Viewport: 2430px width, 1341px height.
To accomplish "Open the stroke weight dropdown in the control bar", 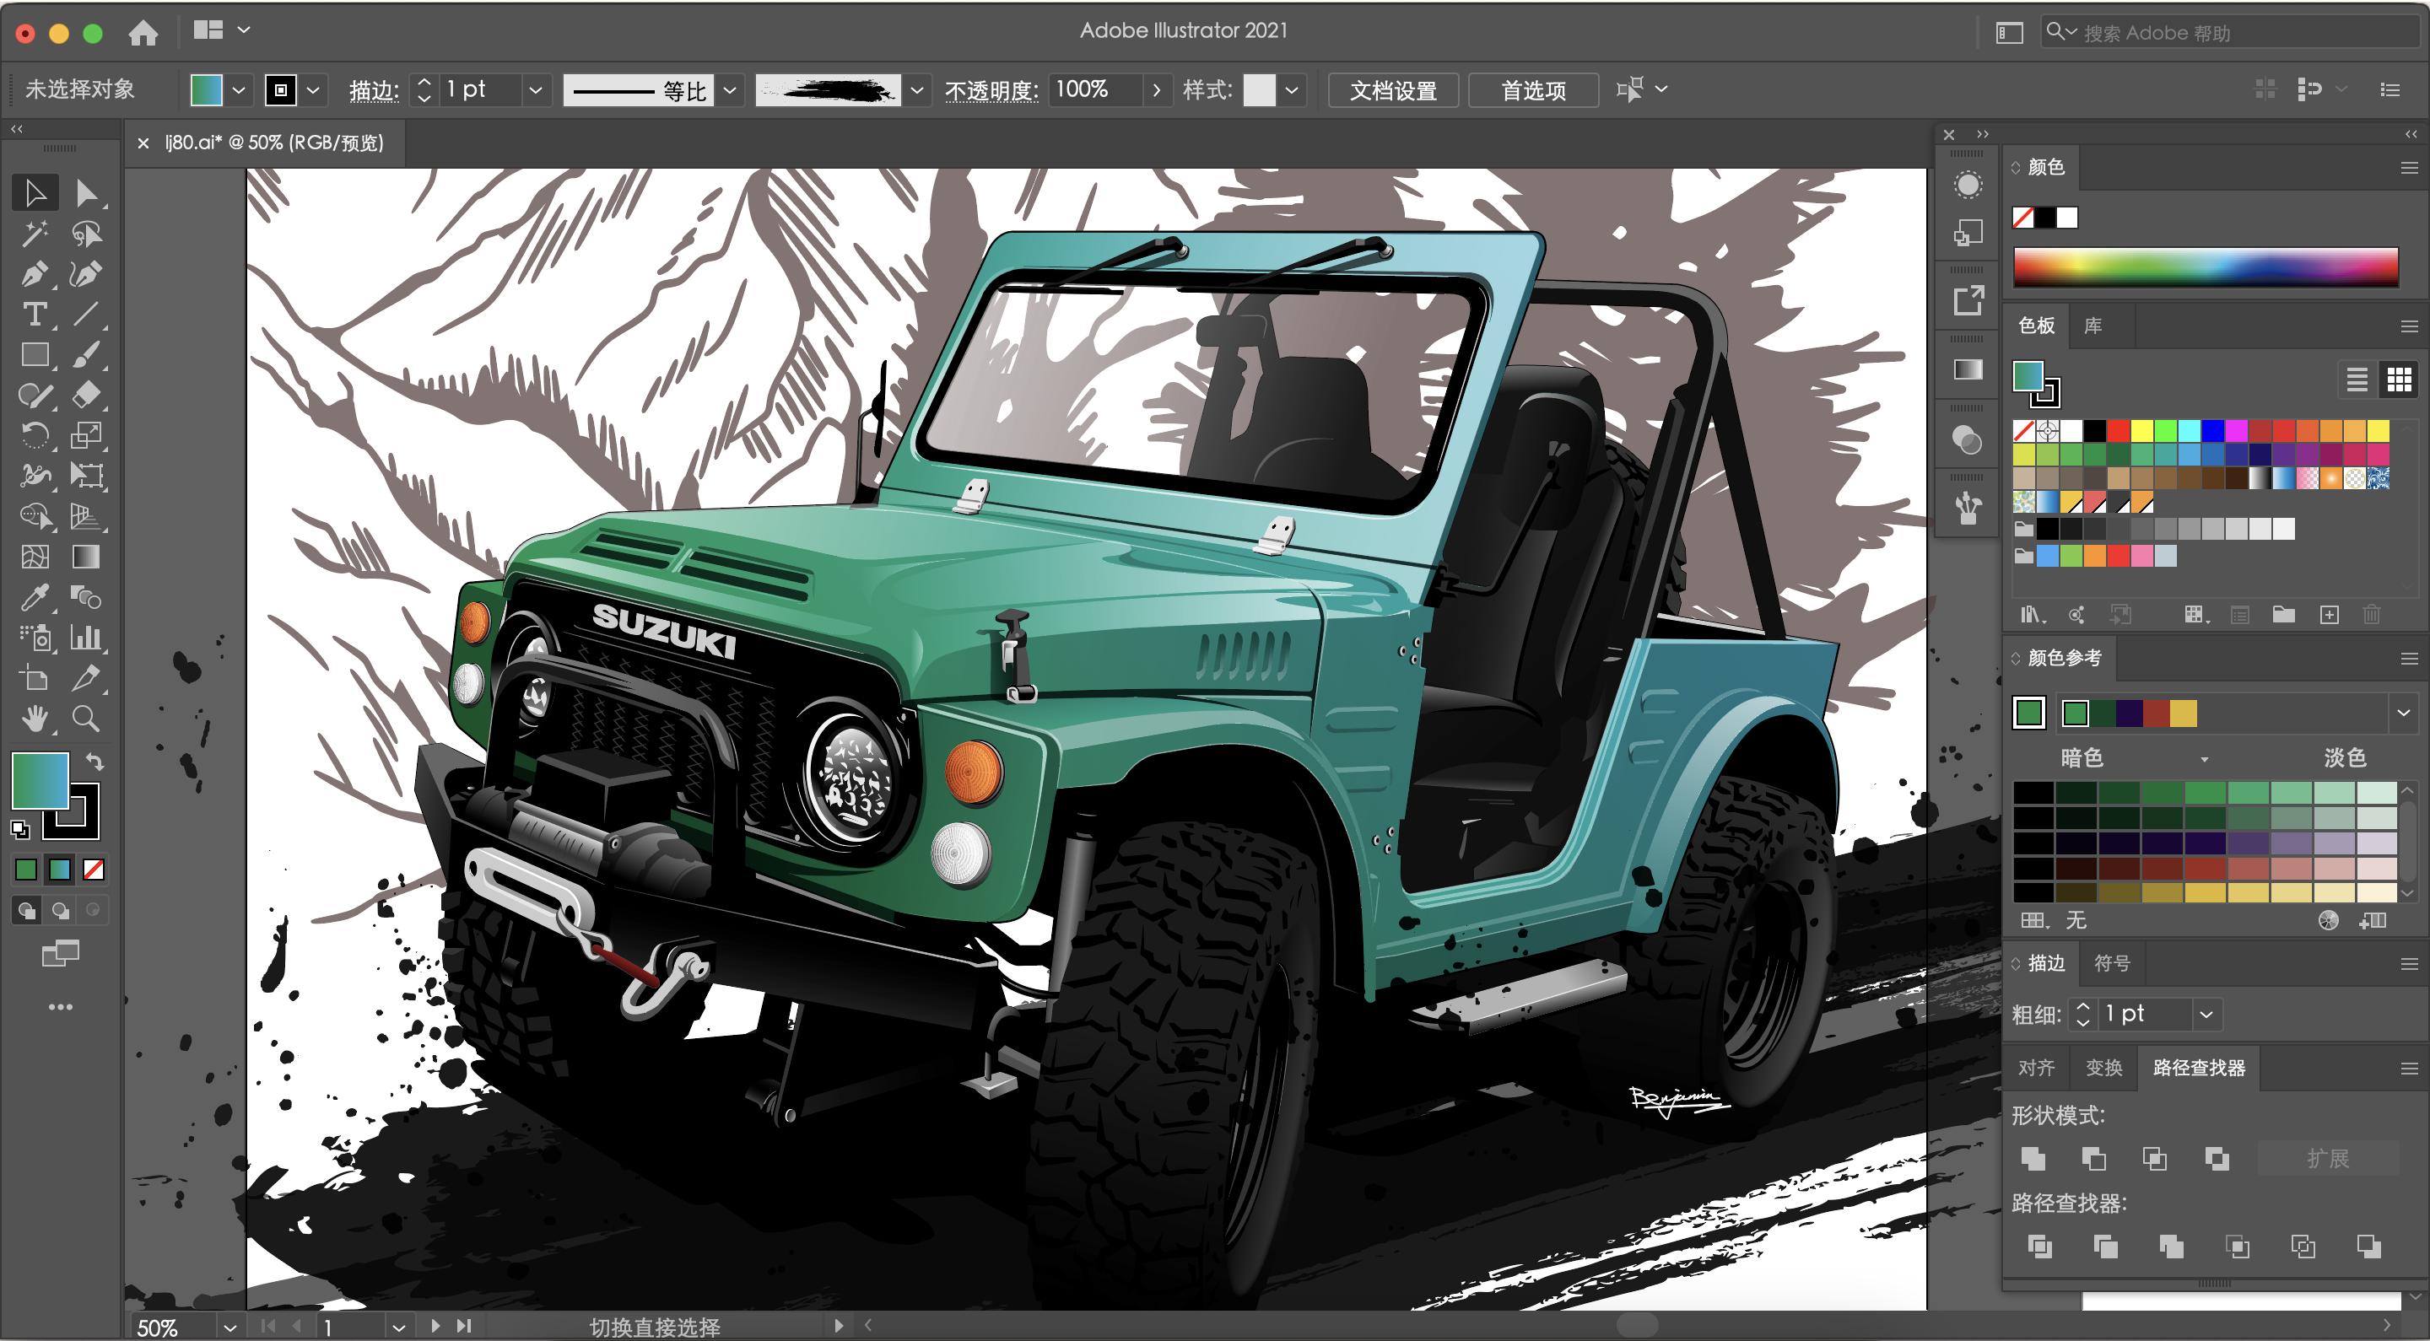I will [536, 89].
